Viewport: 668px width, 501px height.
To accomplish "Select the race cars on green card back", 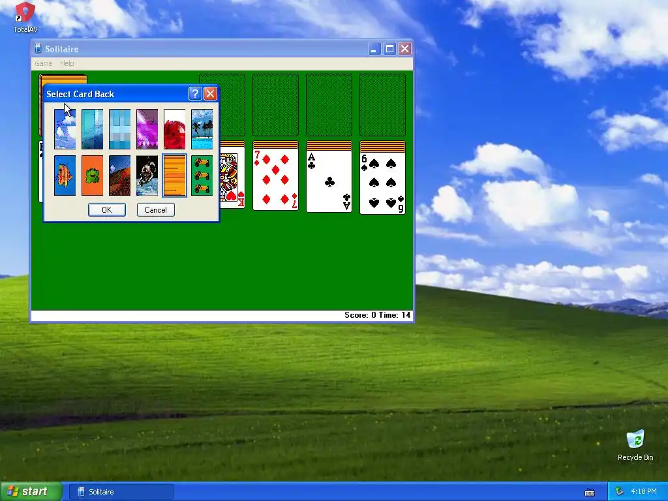I will tap(202, 175).
